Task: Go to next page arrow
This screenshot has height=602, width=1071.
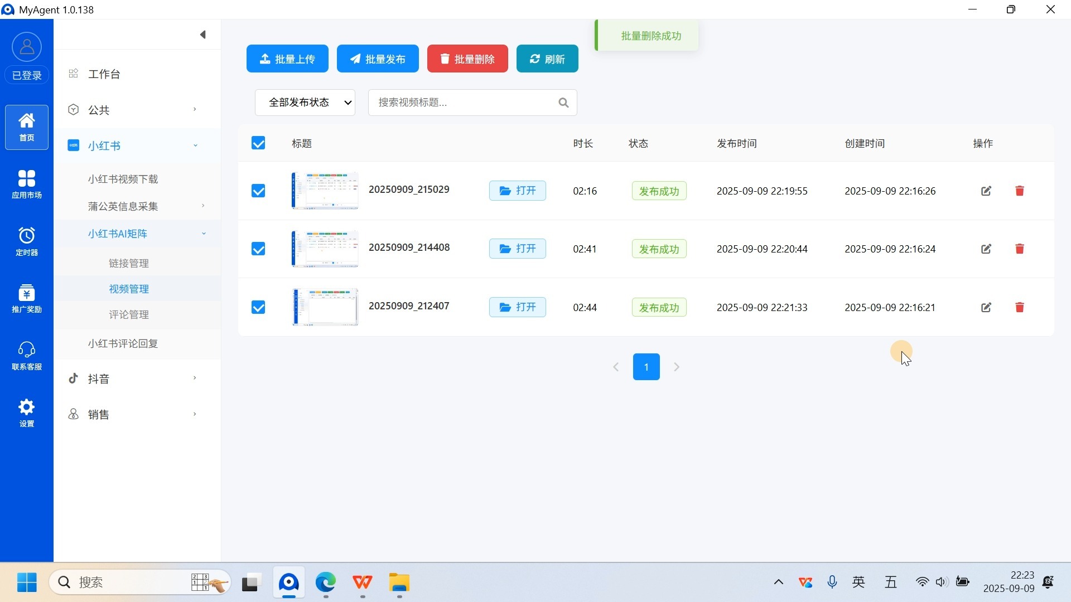Action: click(677, 367)
